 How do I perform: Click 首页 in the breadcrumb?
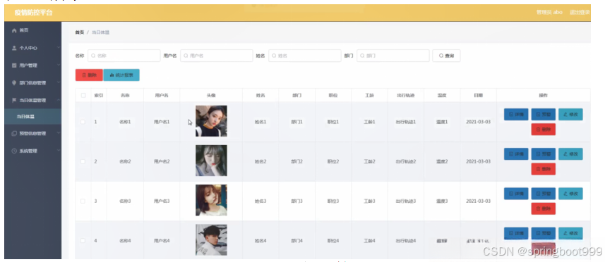(x=79, y=32)
